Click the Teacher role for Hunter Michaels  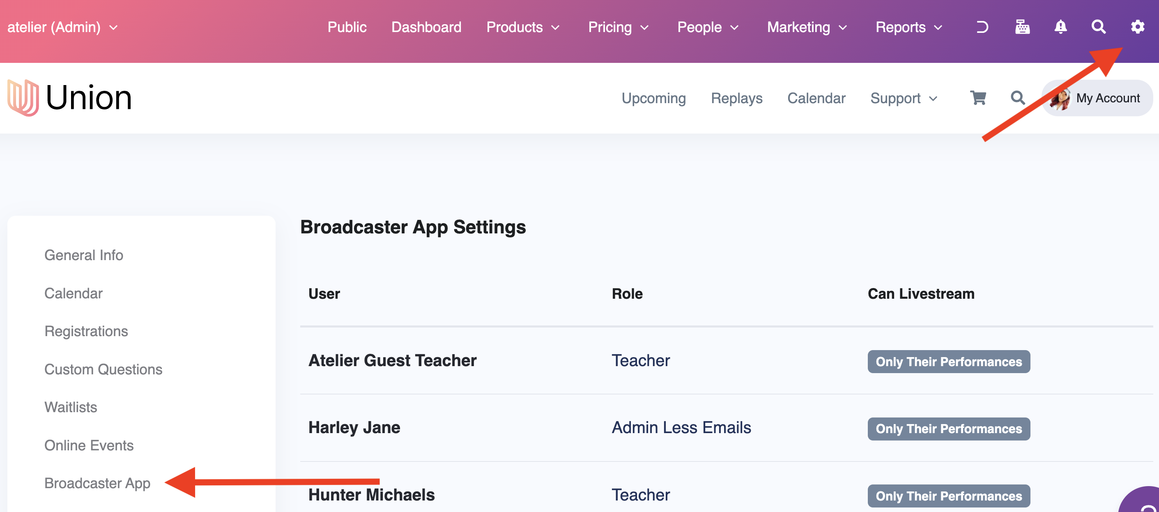click(640, 494)
